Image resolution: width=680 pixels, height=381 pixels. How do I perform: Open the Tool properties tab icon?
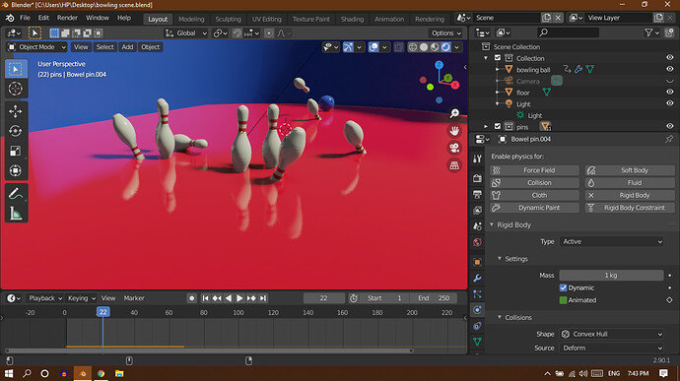click(x=477, y=159)
